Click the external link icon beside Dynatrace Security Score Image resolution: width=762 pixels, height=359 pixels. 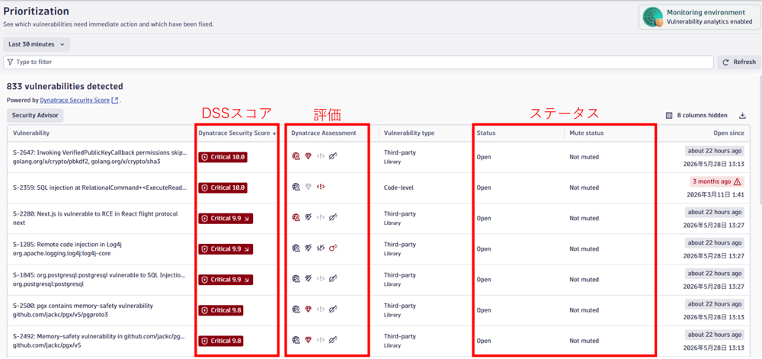(x=115, y=101)
